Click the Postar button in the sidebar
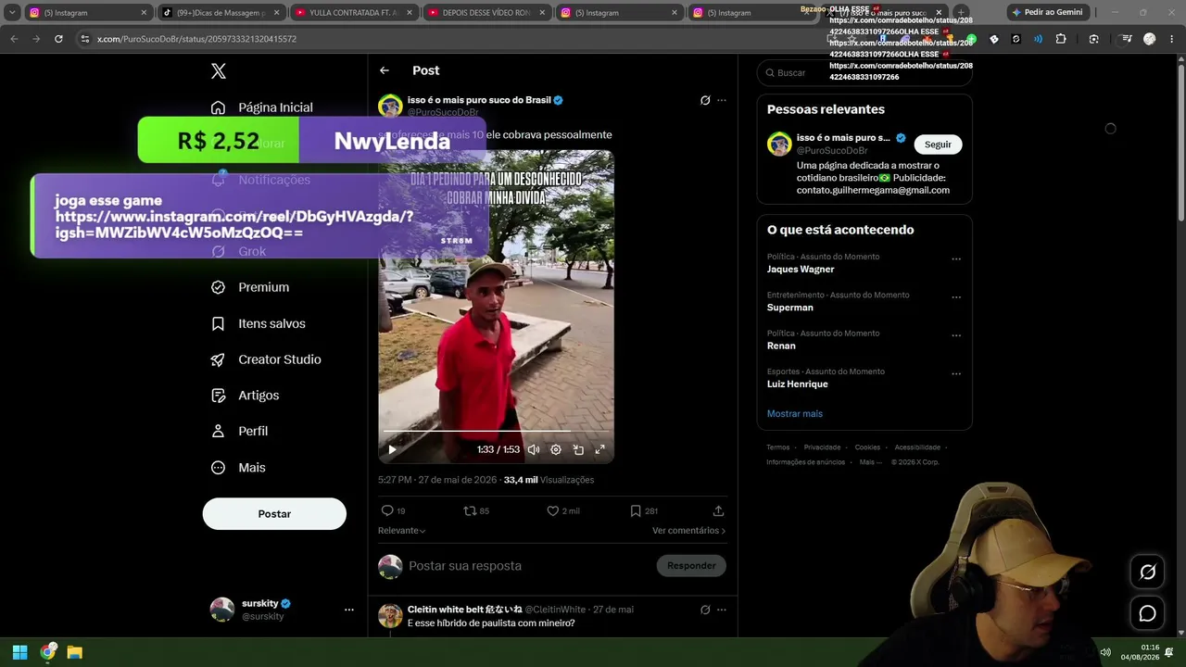This screenshot has height=667, width=1186. (x=274, y=514)
